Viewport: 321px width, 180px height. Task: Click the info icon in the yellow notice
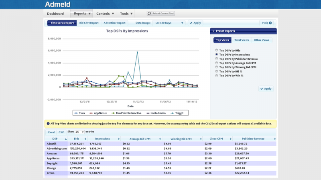(48, 124)
